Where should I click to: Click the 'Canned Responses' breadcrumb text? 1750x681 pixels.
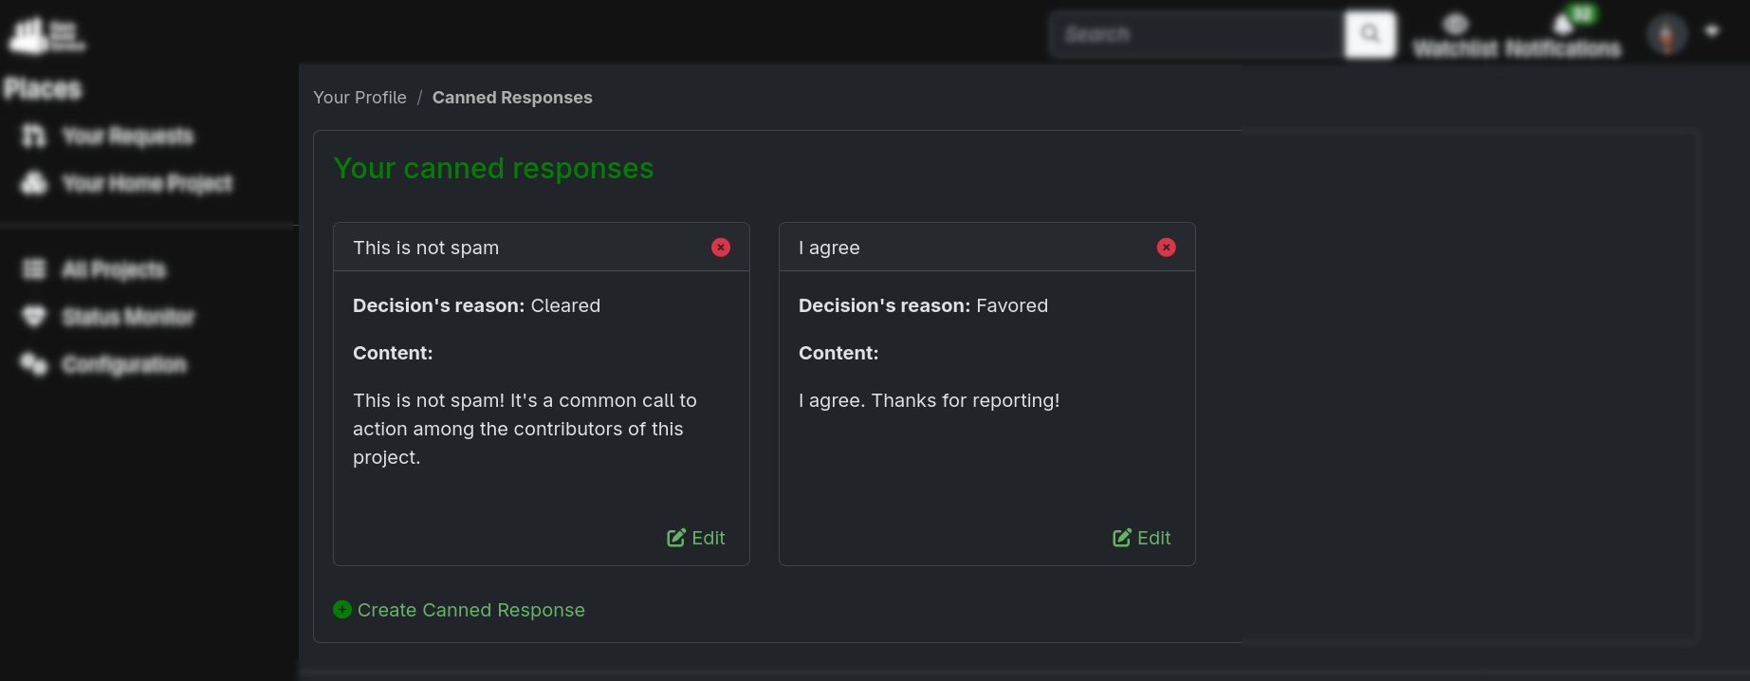[x=512, y=98]
